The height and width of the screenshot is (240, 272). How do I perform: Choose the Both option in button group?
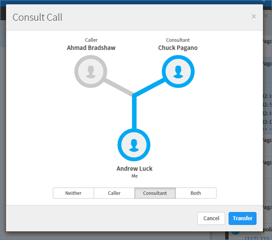196,193
